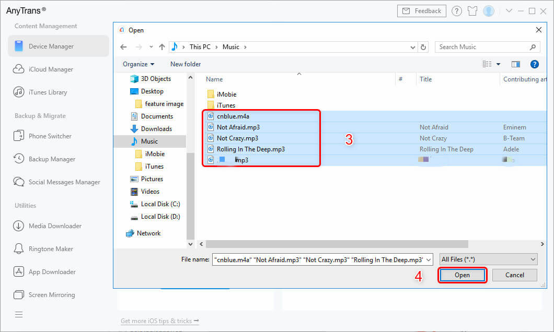The height and width of the screenshot is (332, 554).
Task: Refresh the Music folder view
Action: (423, 47)
